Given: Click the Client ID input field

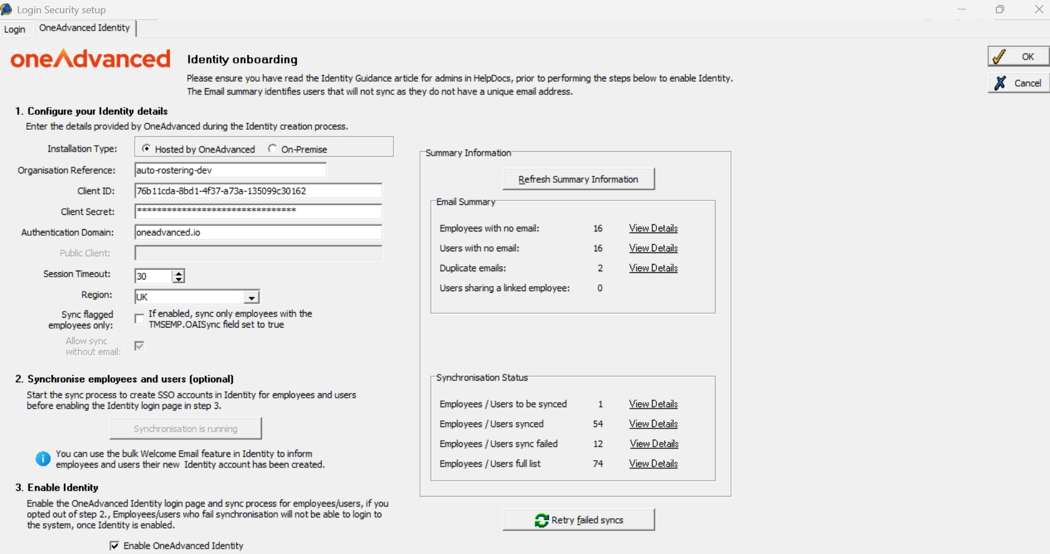Looking at the screenshot, I should [x=258, y=191].
